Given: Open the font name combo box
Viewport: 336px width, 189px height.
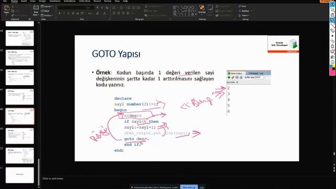Looking at the screenshot, I should point(71,8).
